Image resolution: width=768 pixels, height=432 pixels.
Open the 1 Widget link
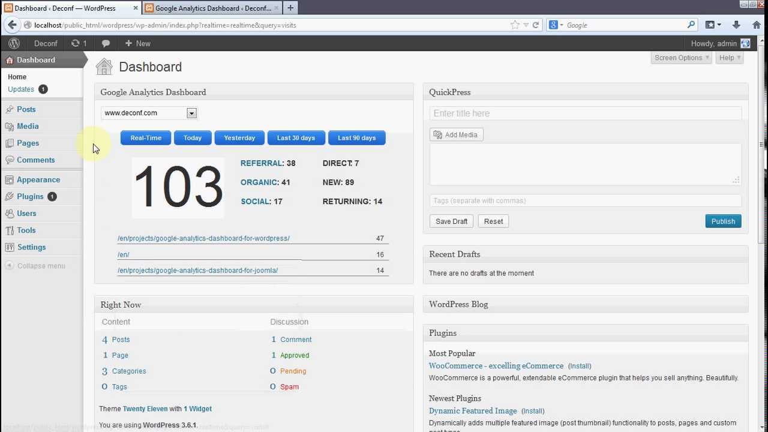click(x=197, y=409)
